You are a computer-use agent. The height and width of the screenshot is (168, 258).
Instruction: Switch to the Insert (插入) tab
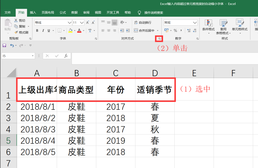click(33, 12)
